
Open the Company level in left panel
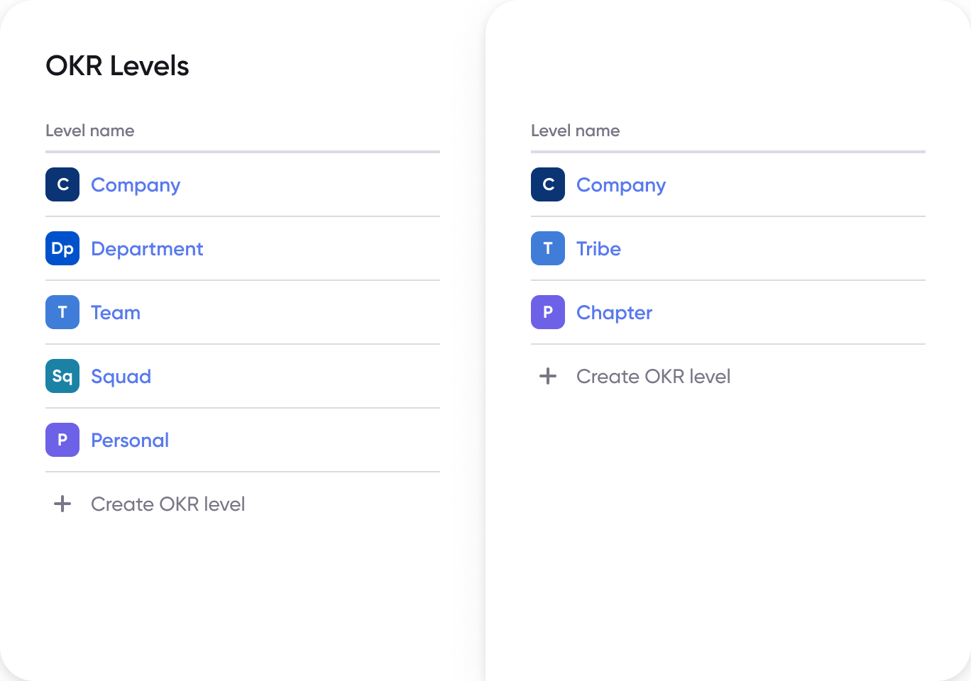[135, 184]
